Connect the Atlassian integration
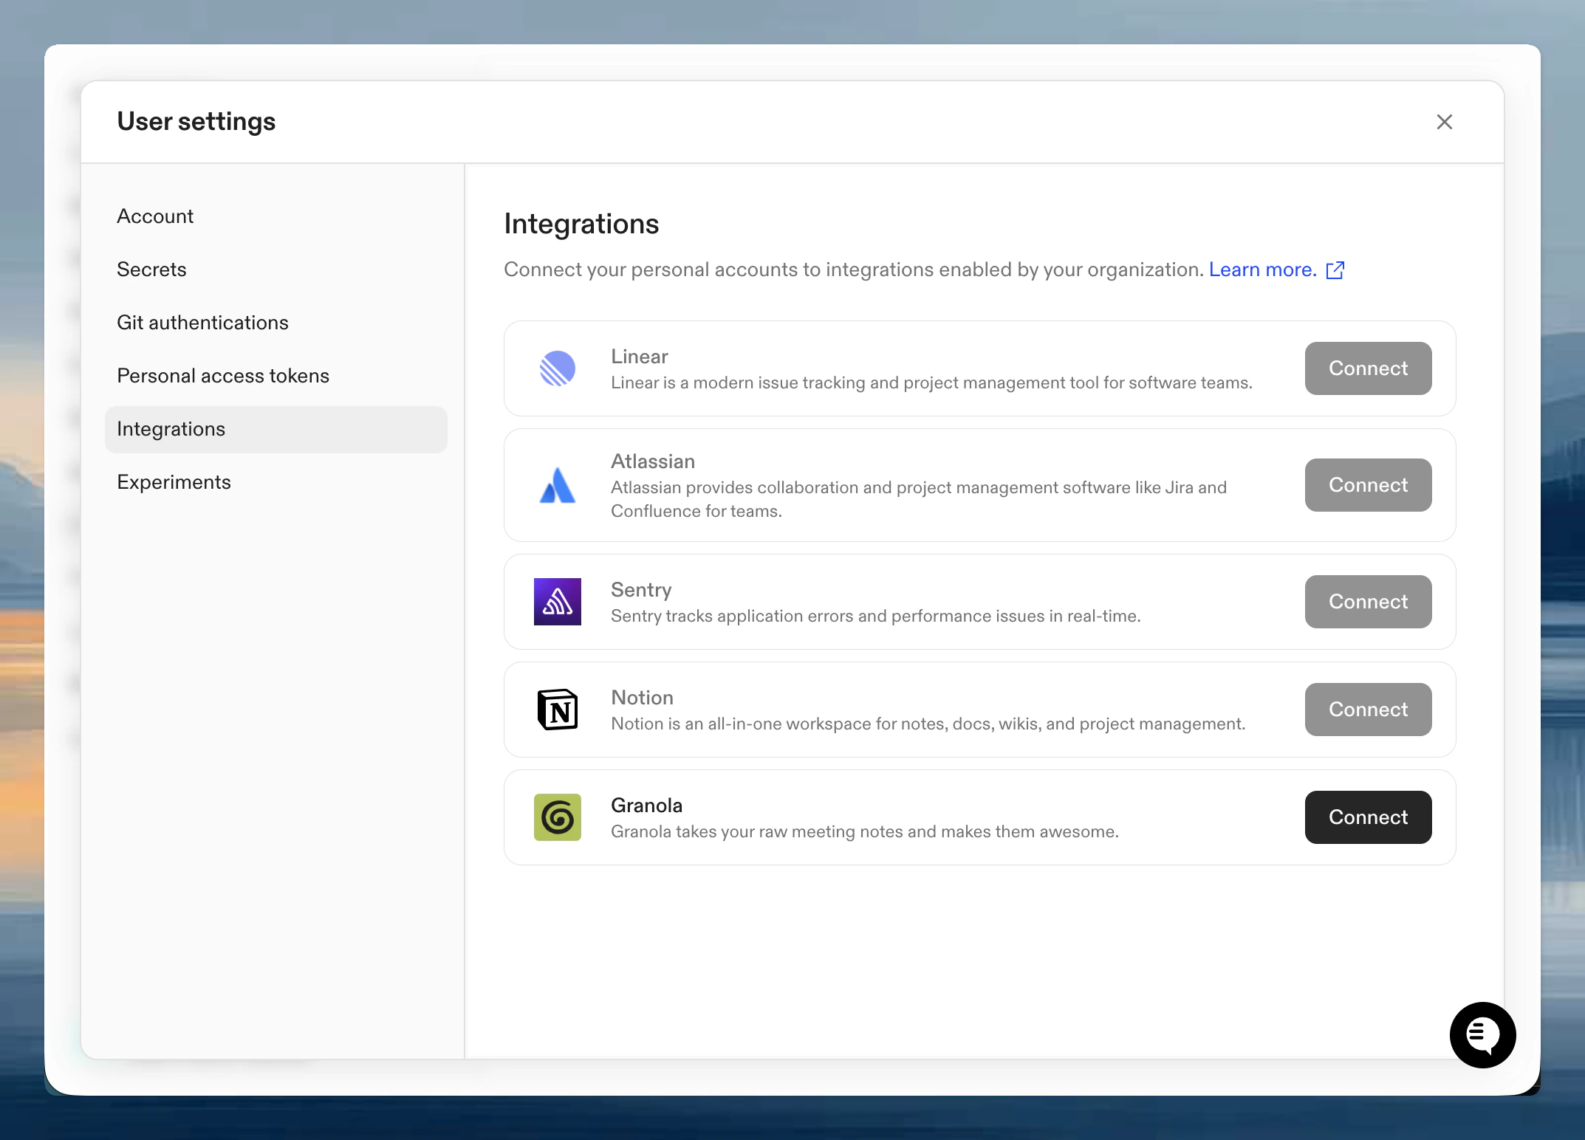The width and height of the screenshot is (1585, 1140). tap(1368, 485)
